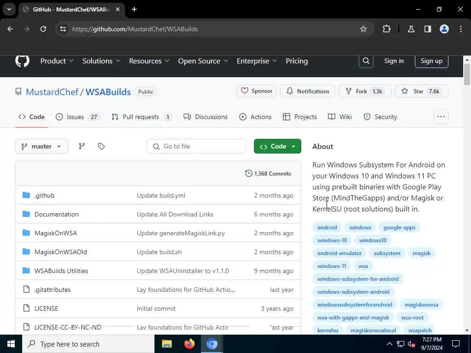This screenshot has height=353, width=471.
Task: Fork the repository with Fork button
Action: click(365, 91)
